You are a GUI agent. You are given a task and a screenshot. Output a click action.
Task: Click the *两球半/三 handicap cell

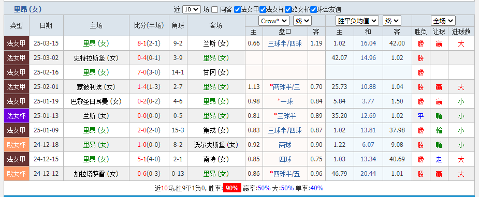point(285,87)
